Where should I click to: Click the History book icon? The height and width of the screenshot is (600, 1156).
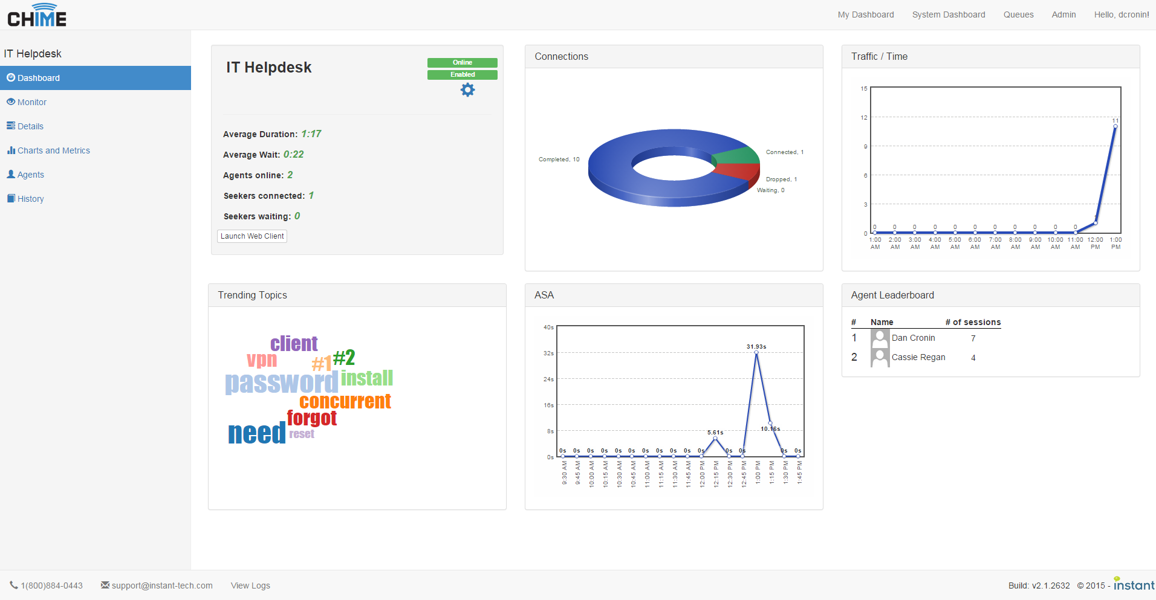point(11,198)
